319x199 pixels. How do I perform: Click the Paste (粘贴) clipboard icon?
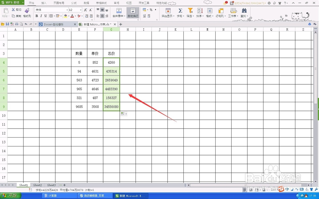pyautogui.click(x=6, y=11)
